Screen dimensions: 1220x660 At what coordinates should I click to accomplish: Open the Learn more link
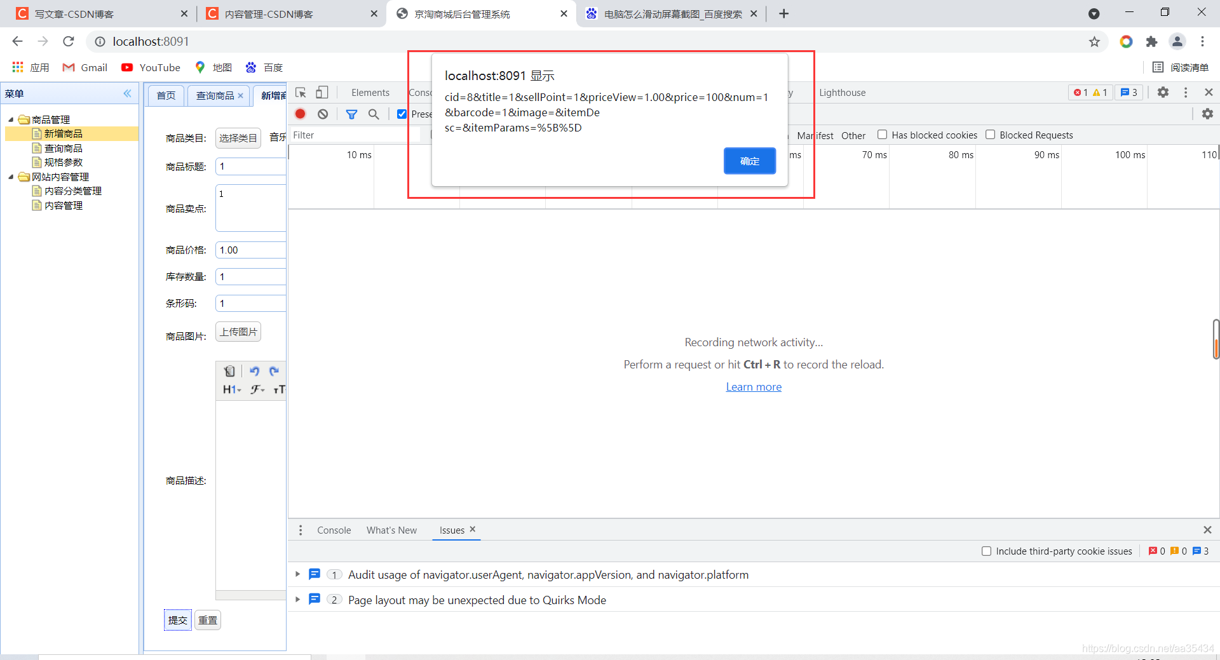(754, 387)
